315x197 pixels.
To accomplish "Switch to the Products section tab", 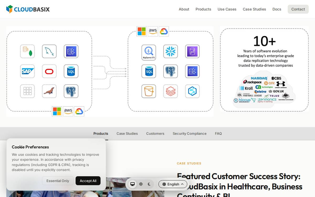I will [101, 134].
